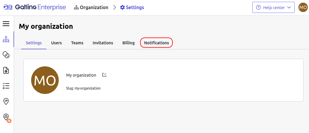Open the checklist sidebar icon
Viewport: 309px width, 133px height.
pos(6,86)
